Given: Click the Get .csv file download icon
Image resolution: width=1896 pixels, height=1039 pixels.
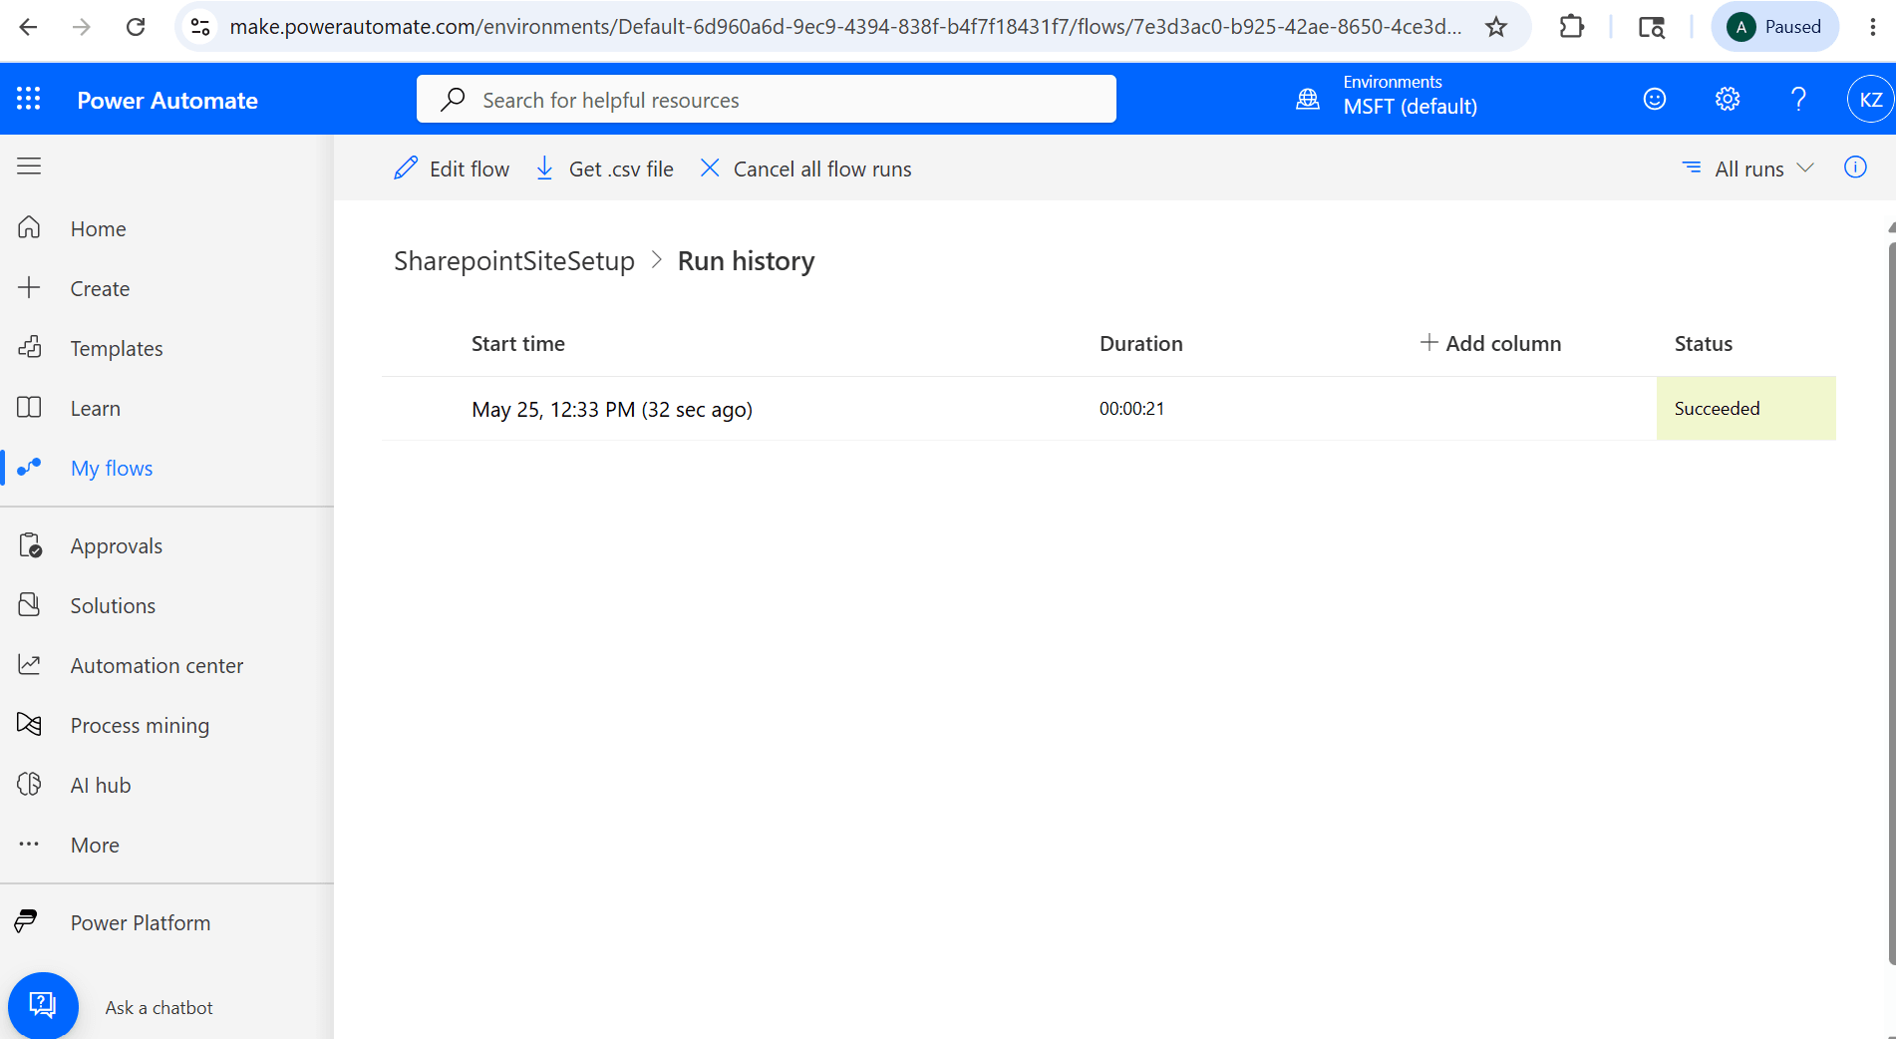Looking at the screenshot, I should 544,169.
